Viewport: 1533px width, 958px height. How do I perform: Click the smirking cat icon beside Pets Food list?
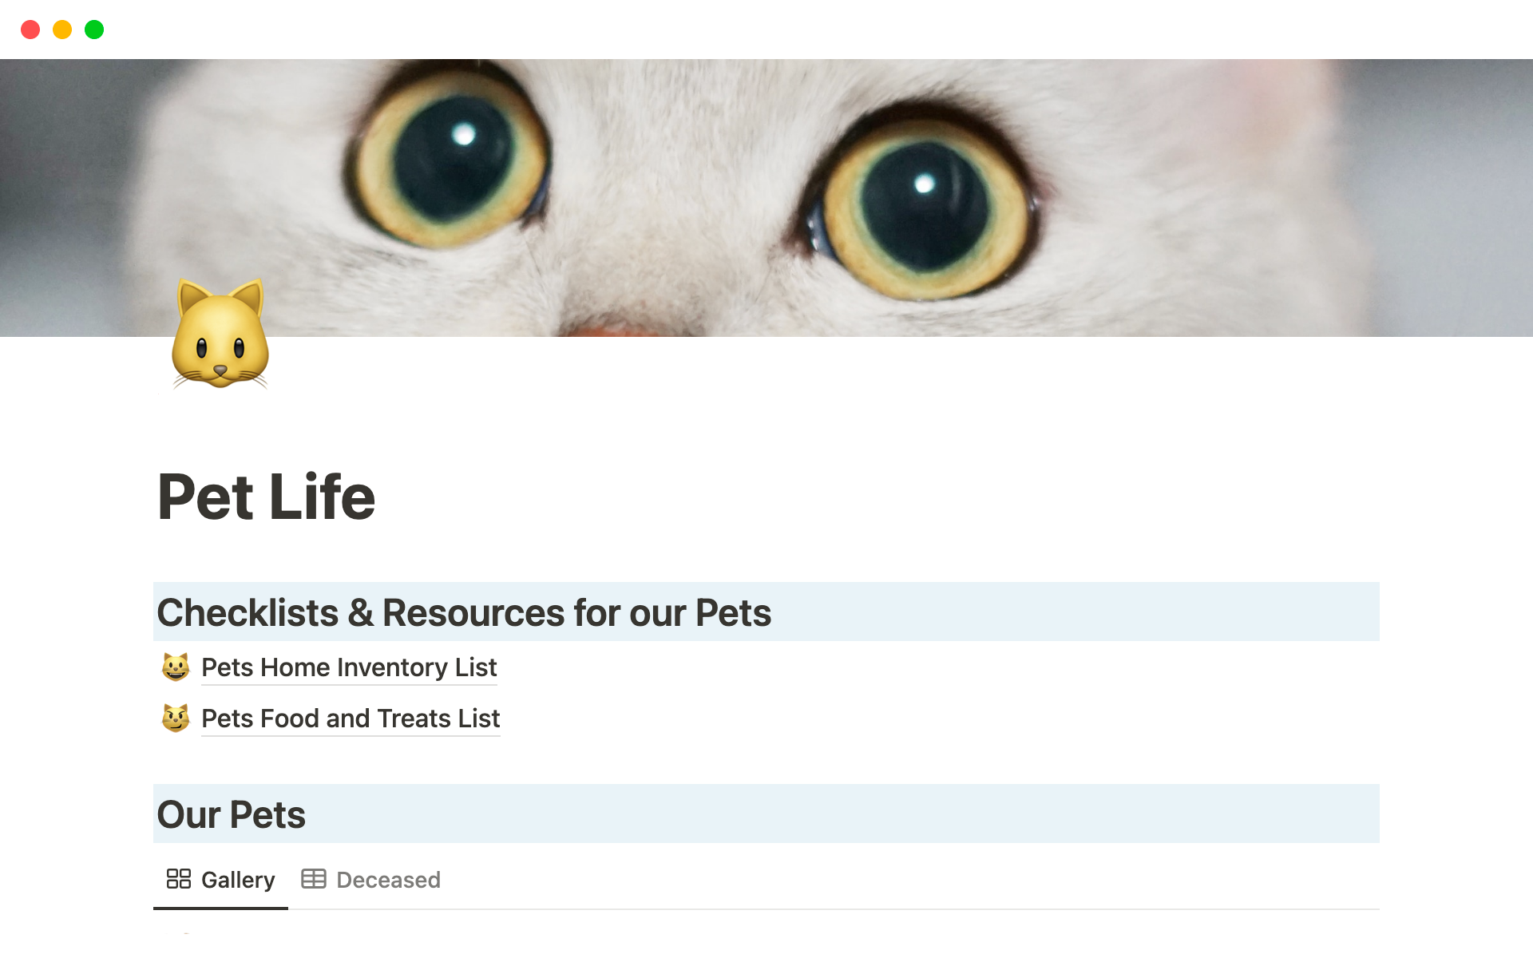pos(176,718)
